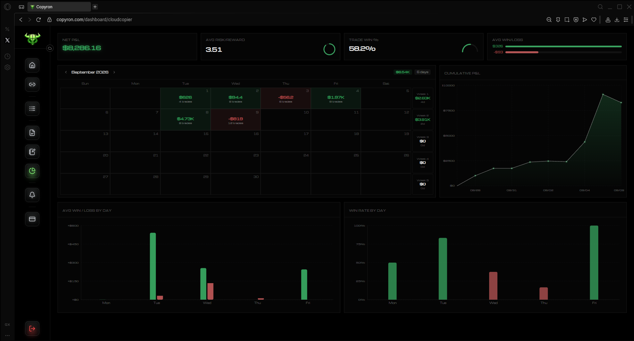Click the red Wednesday bar in Win Rate chart
The height and width of the screenshot is (341, 634).
click(493, 286)
